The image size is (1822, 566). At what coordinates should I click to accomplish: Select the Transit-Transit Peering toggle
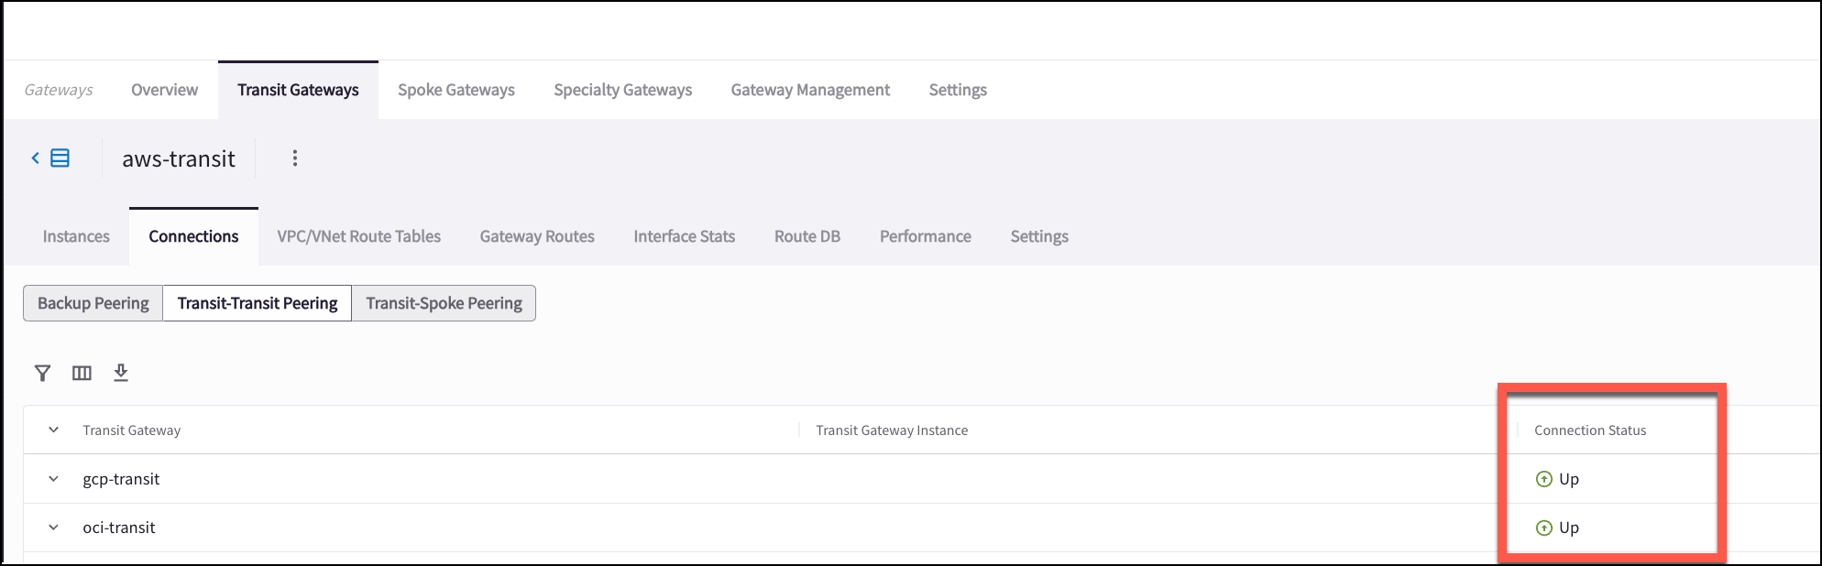(257, 302)
